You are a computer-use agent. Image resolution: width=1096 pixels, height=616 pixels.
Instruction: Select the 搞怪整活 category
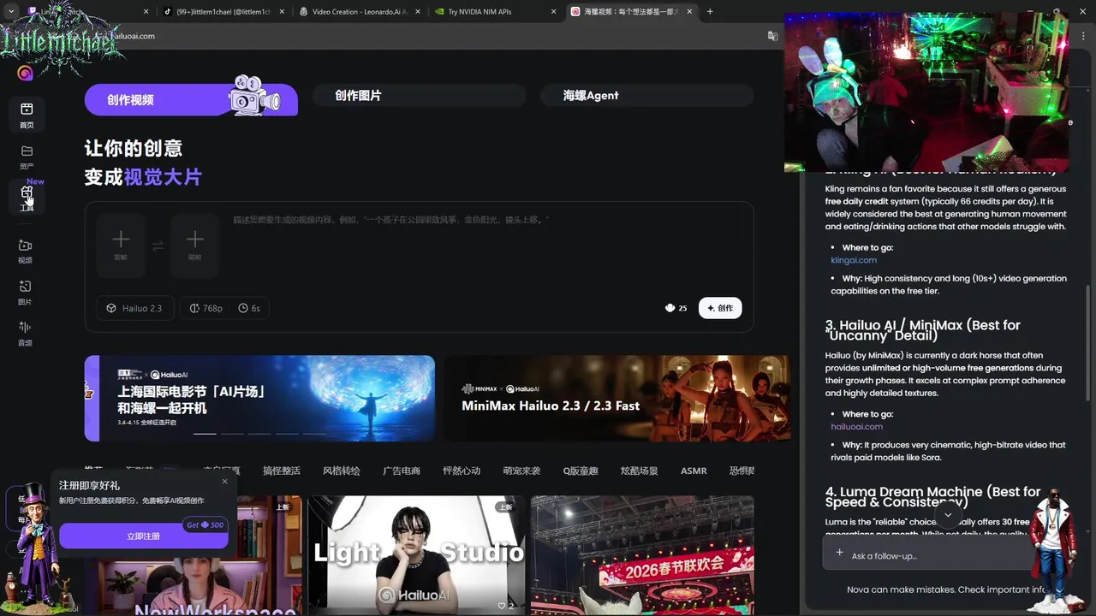[282, 471]
